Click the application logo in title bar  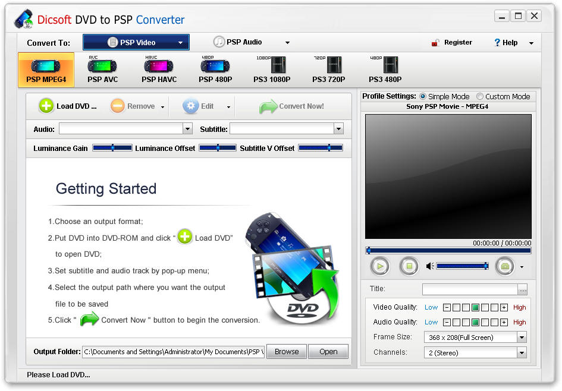[24, 20]
